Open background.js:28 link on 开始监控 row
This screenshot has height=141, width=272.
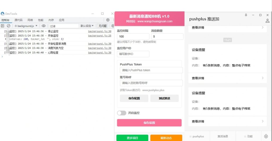[100, 36]
